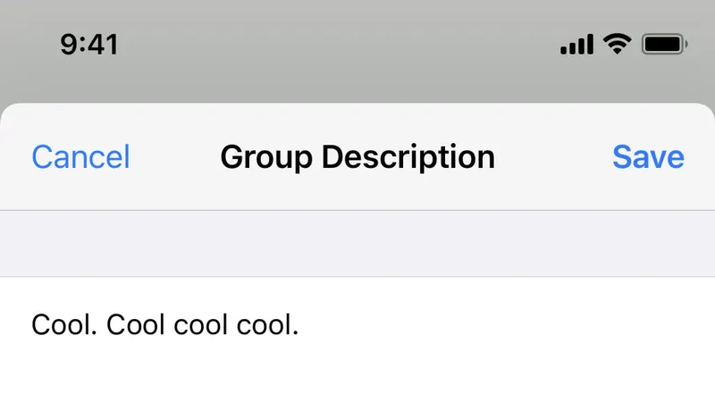Place cursor on capitalized second 'Cool'
This screenshot has height=402, width=715.
click(136, 325)
